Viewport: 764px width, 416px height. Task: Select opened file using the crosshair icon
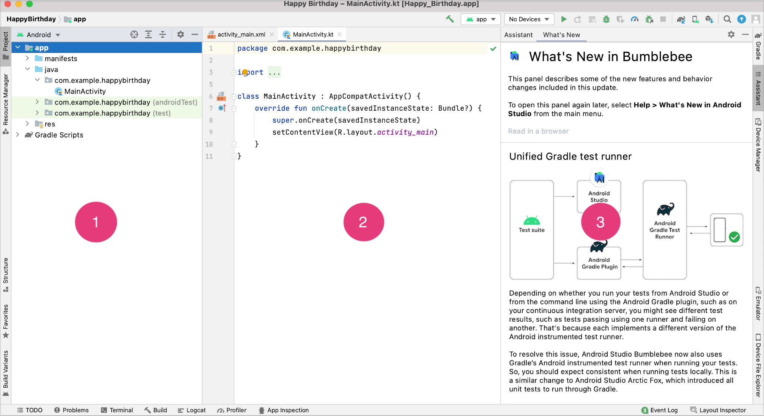[134, 34]
